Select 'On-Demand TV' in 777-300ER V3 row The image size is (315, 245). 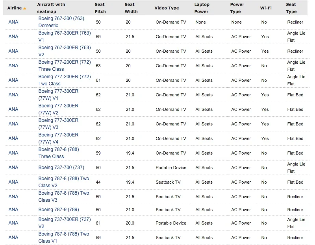pyautogui.click(x=171, y=124)
